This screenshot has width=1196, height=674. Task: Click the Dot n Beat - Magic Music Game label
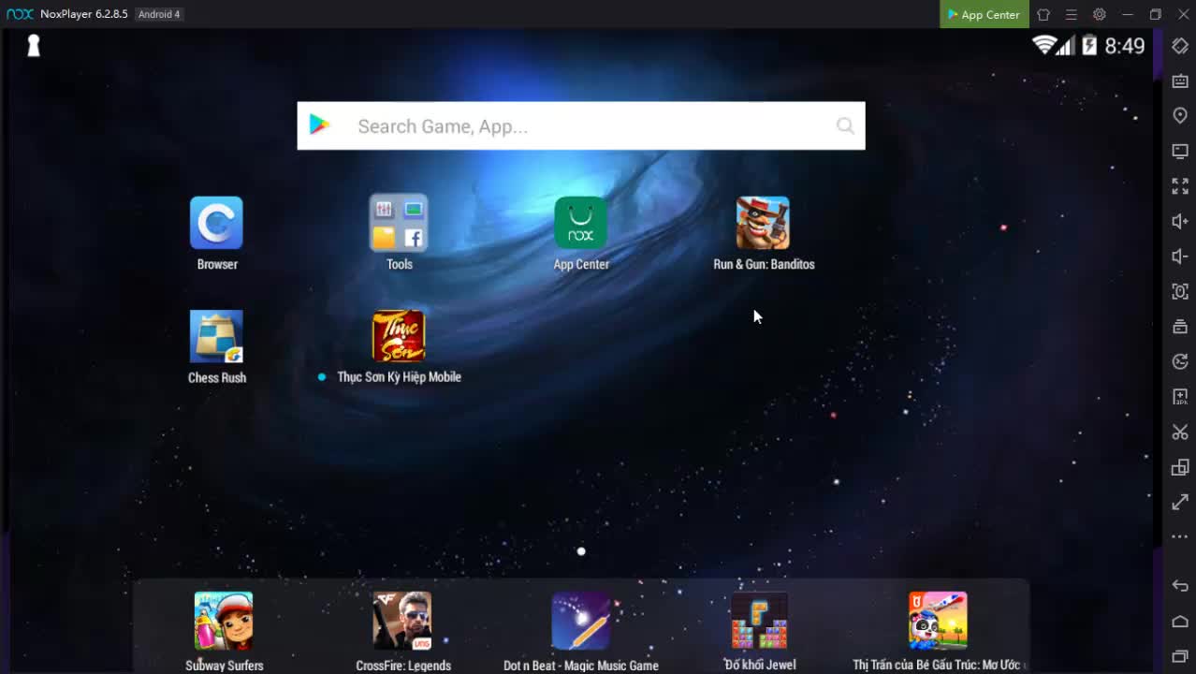(581, 666)
